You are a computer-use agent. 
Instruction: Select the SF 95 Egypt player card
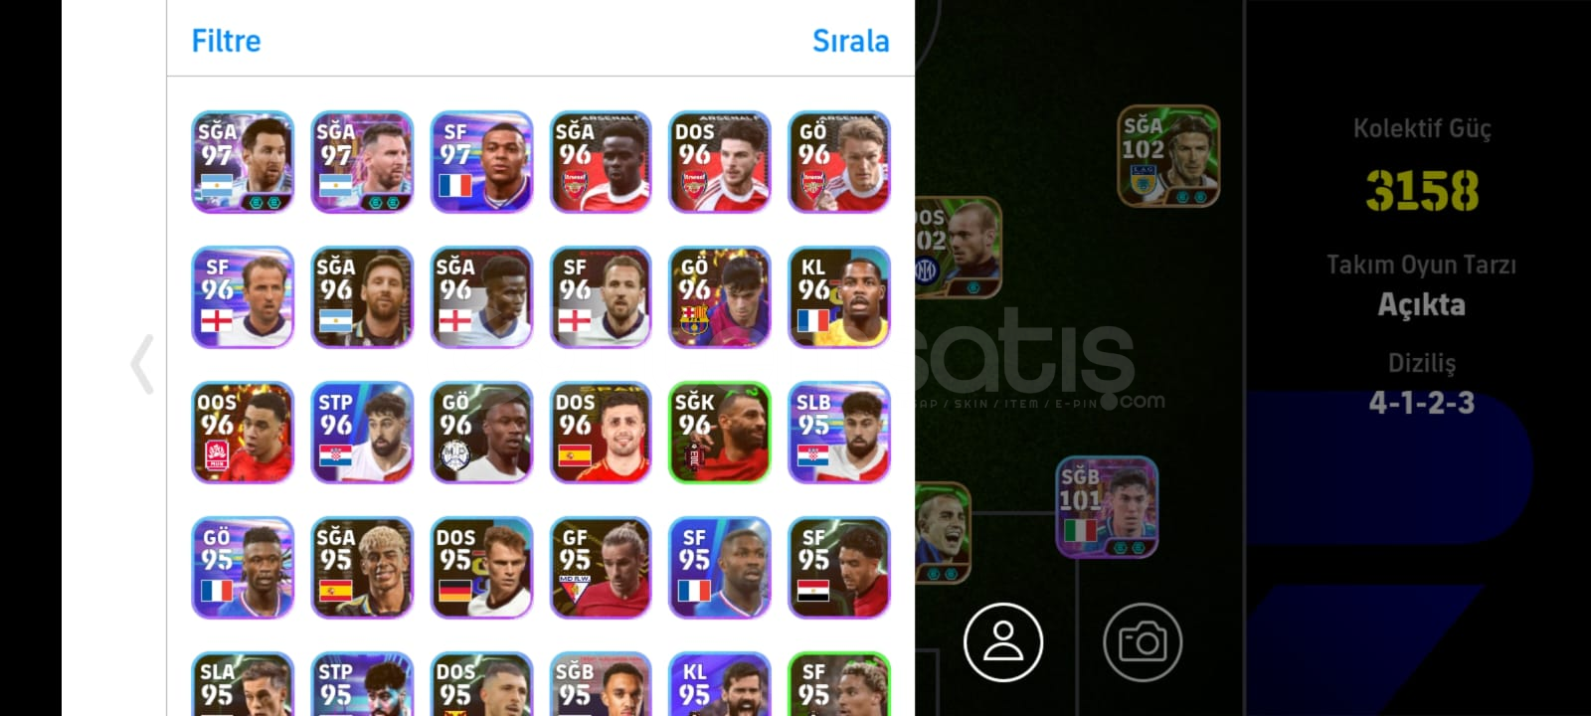pyautogui.click(x=839, y=567)
